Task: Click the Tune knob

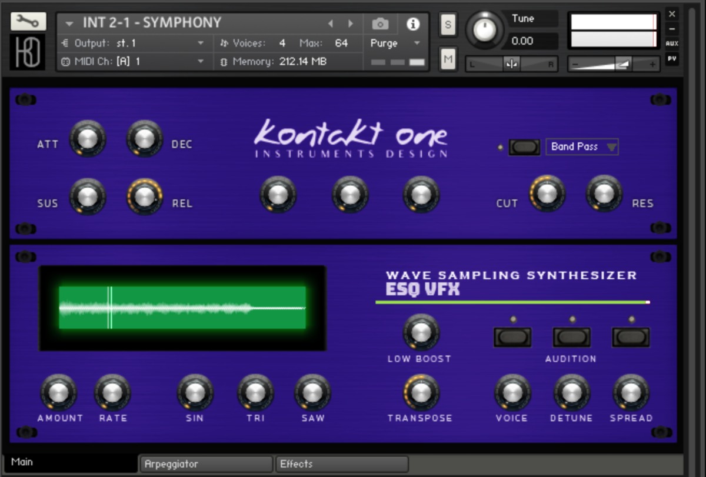Action: click(484, 30)
